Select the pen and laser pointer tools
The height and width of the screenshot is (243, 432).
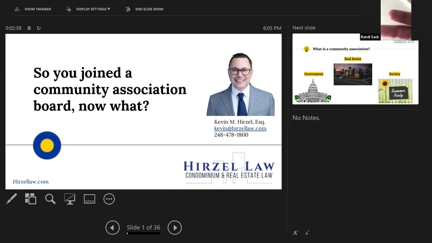point(11,199)
